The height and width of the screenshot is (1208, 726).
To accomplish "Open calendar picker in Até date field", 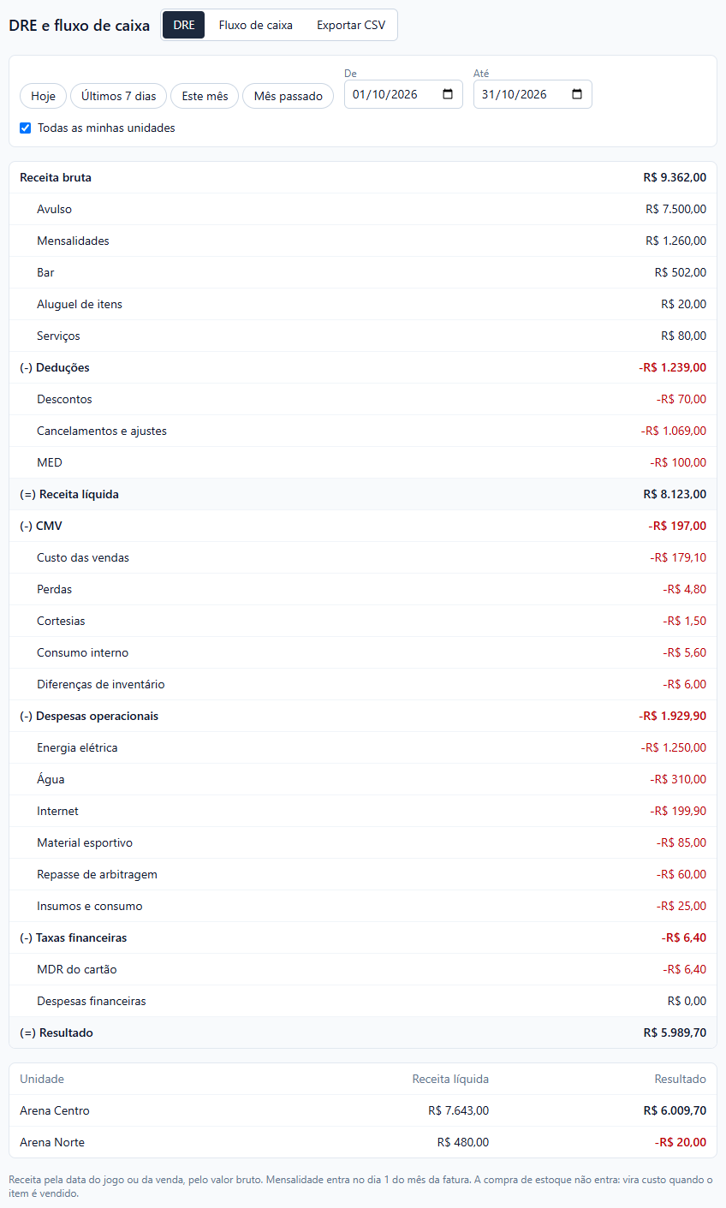I will click(x=577, y=94).
